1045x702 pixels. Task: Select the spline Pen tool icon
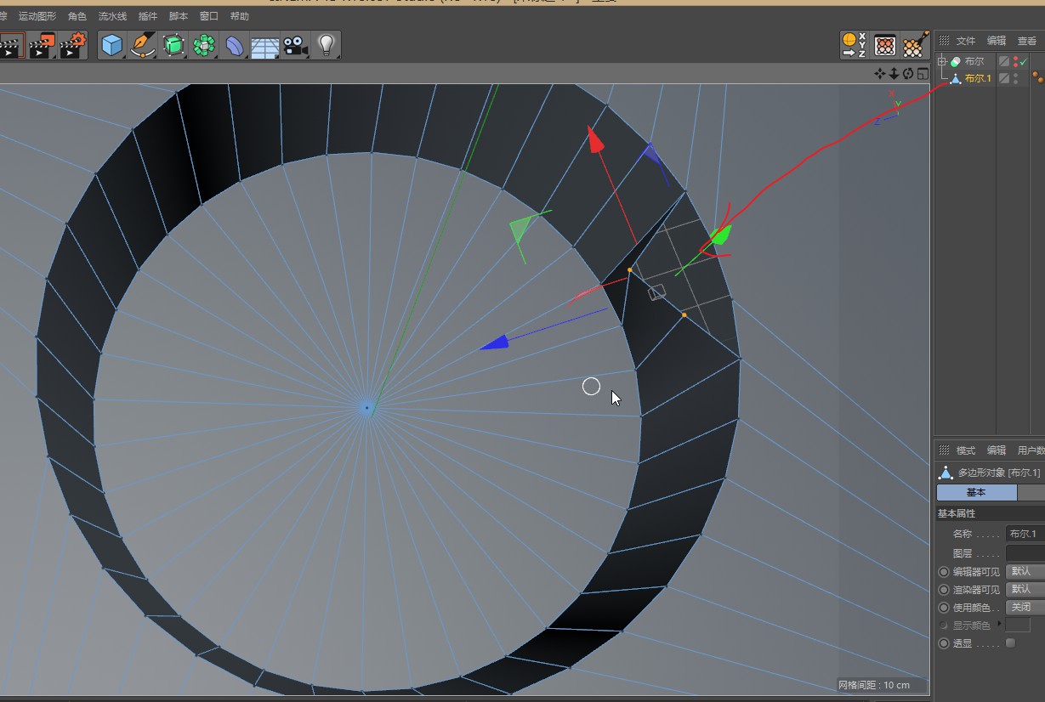pos(143,45)
